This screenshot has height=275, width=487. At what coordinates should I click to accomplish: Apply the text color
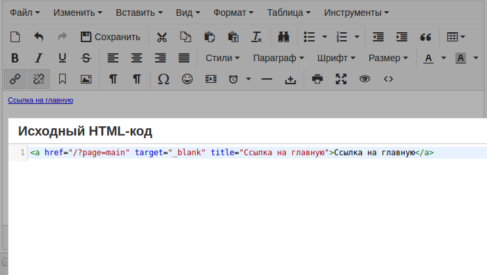coord(429,58)
